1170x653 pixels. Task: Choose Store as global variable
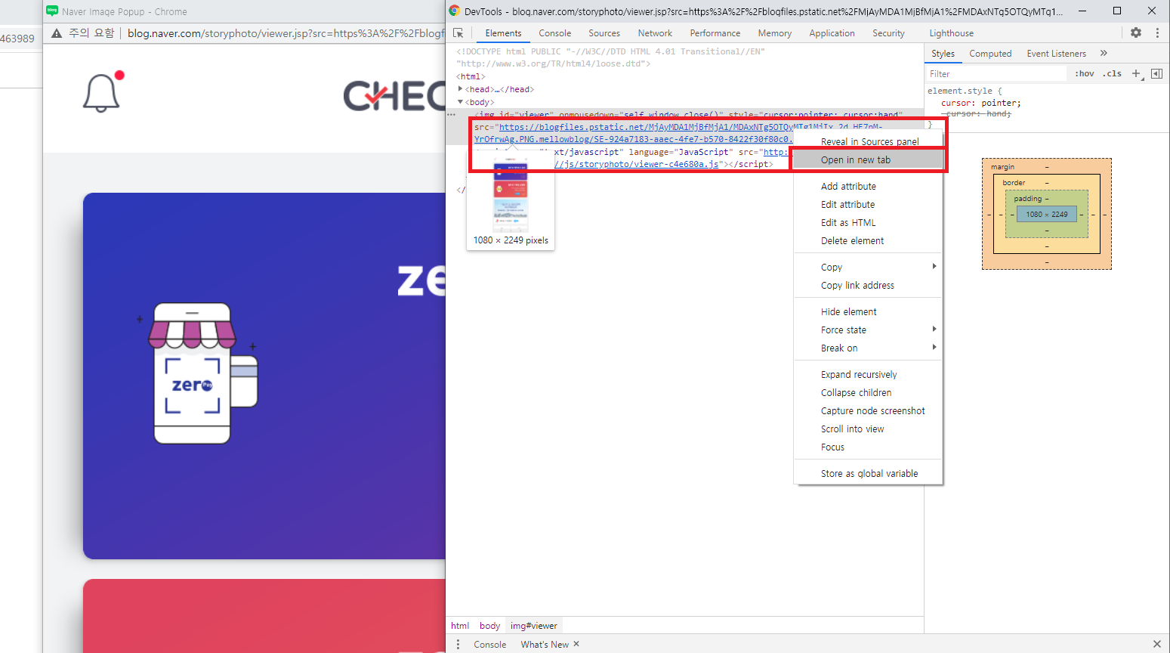pyautogui.click(x=868, y=473)
